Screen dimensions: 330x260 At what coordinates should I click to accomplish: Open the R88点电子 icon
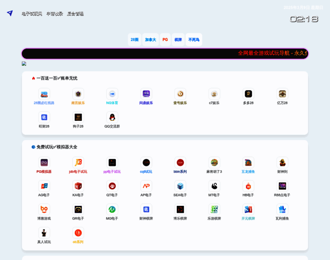[x=282, y=186]
